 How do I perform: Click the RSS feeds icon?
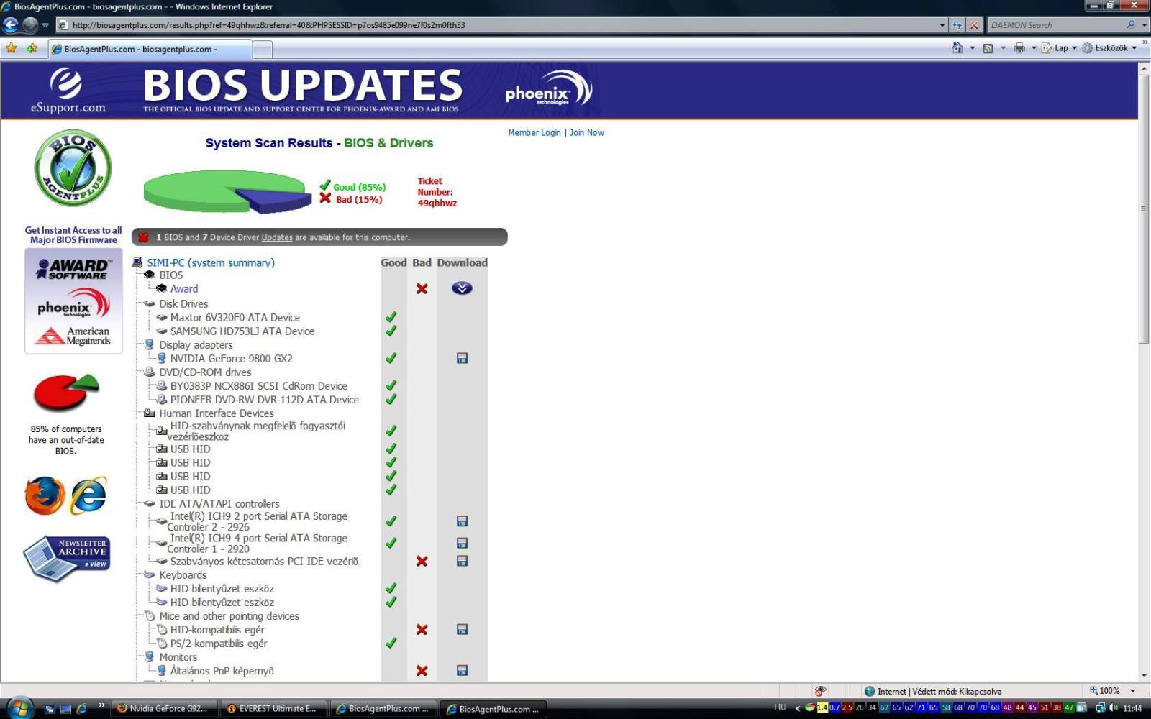click(988, 48)
